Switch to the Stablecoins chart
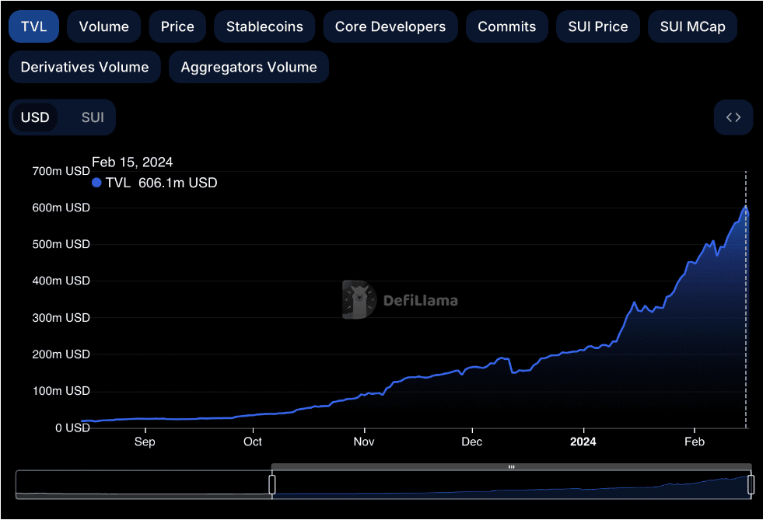Viewport: 763px width, 520px height. pos(264,26)
